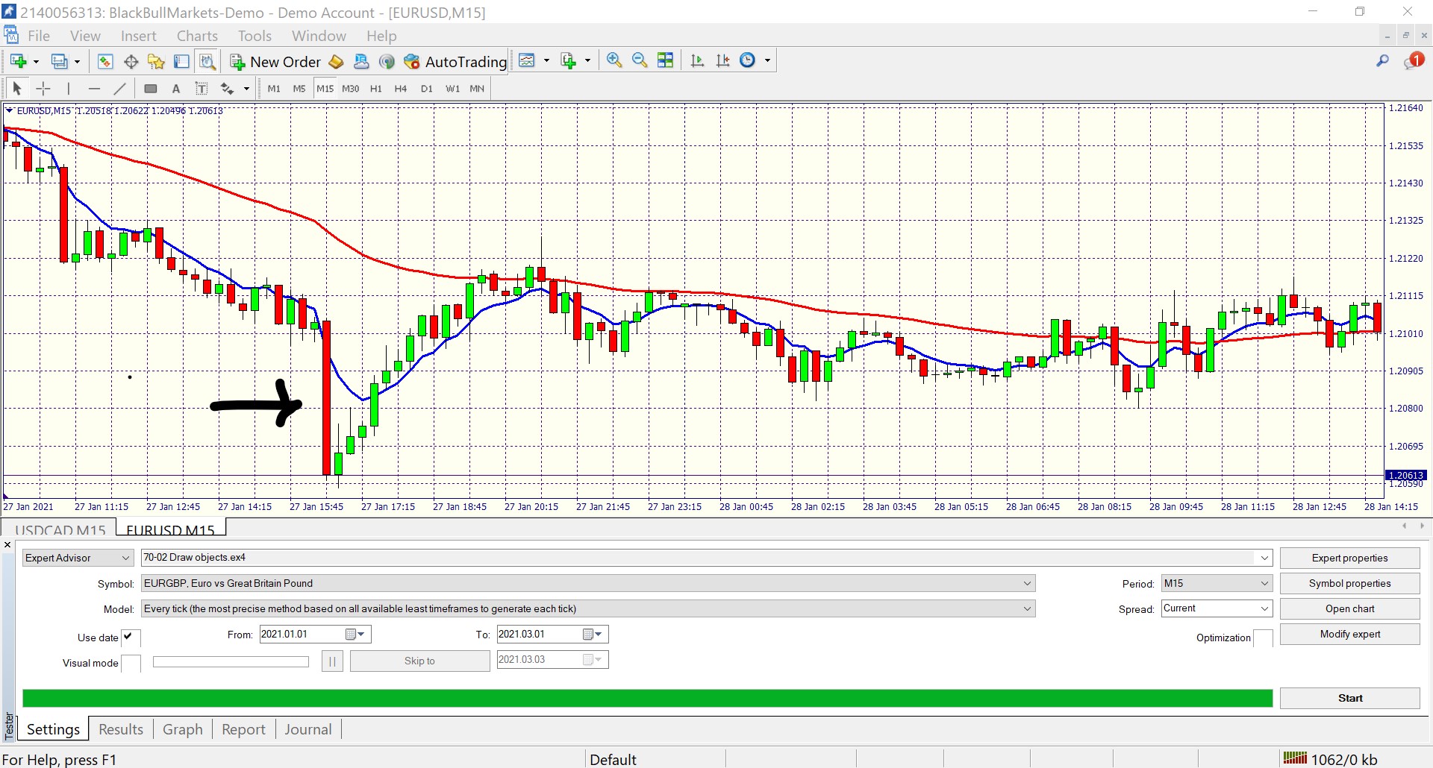
Task: Click the Start button
Action: [x=1349, y=698]
